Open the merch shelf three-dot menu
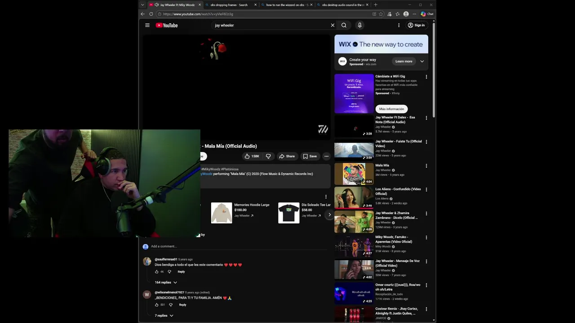This screenshot has width=575, height=323. 326,196
